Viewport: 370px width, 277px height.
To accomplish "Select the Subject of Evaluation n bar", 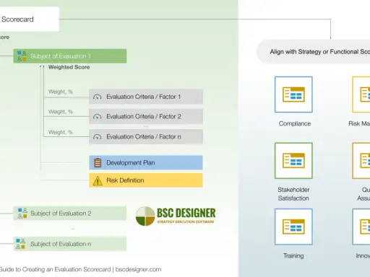I will (x=70, y=244).
